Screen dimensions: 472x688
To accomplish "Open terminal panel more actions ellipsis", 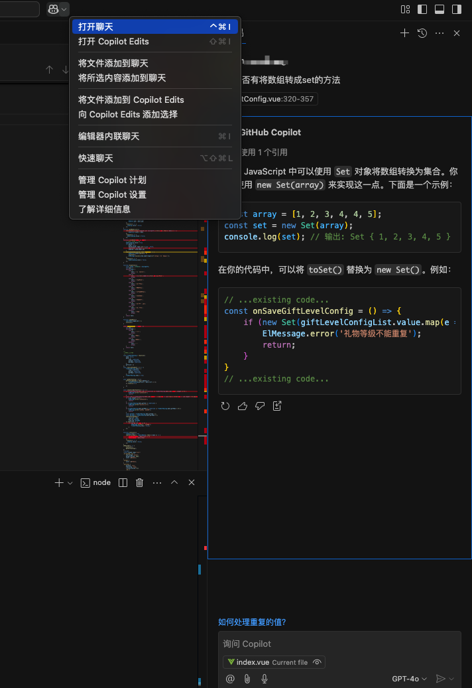I will pyautogui.click(x=157, y=482).
